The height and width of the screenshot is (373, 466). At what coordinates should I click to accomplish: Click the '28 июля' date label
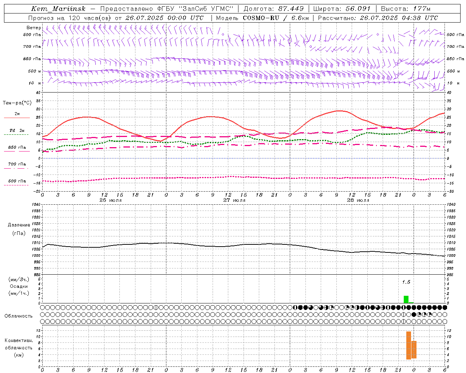(x=358, y=200)
